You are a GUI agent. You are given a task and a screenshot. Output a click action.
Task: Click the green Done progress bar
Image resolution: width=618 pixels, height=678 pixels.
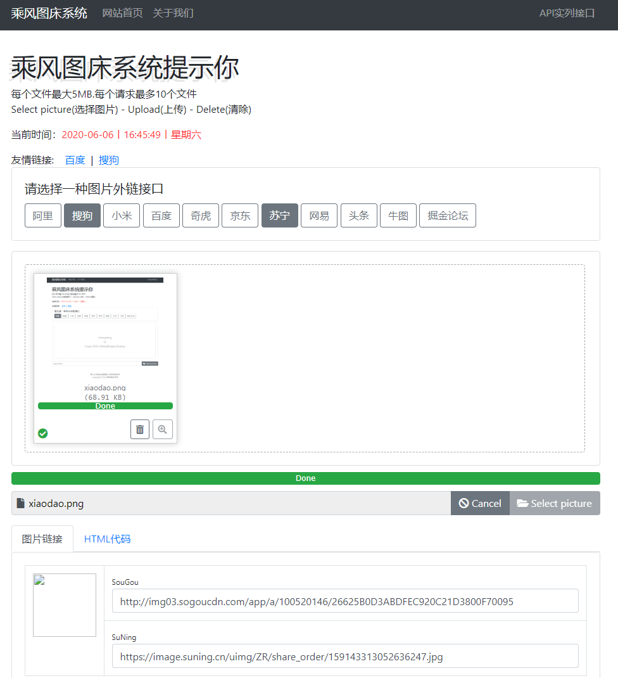306,478
